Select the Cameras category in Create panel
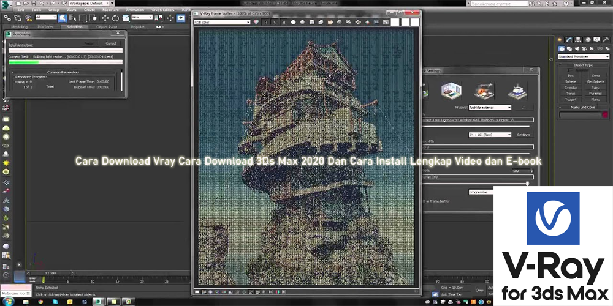This screenshot has height=306, width=613. [584, 49]
